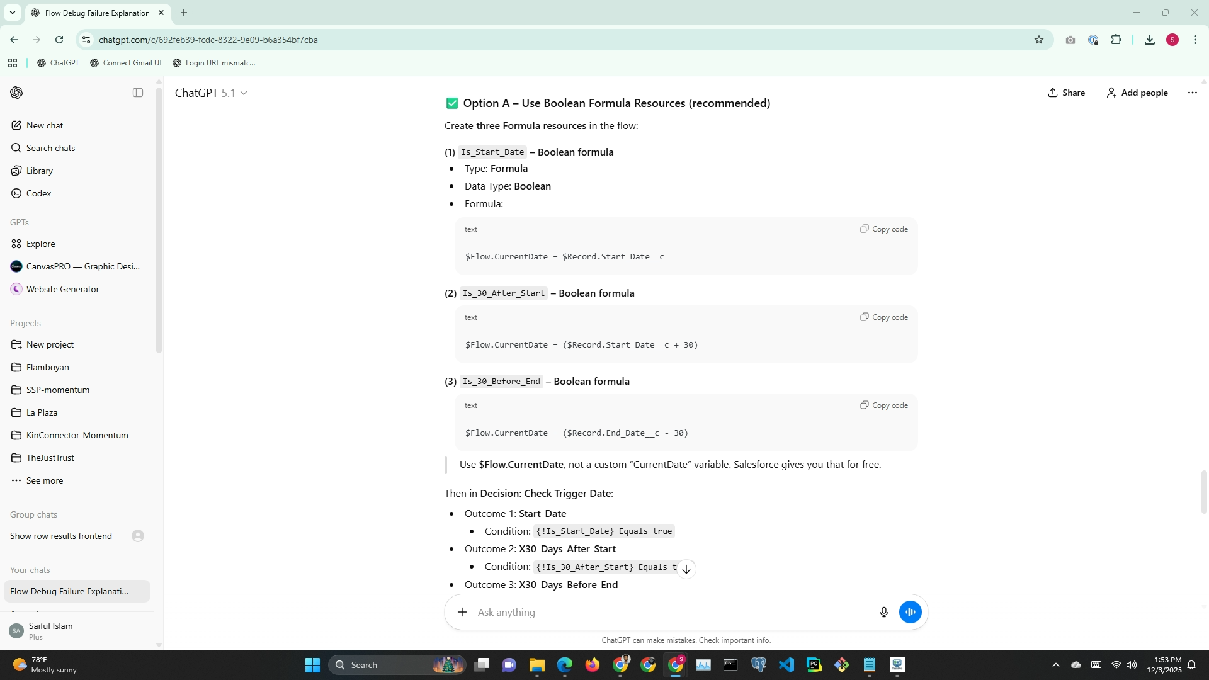Image resolution: width=1209 pixels, height=680 pixels.
Task: Copy the Is_Start_Date formula code
Action: coord(884,229)
